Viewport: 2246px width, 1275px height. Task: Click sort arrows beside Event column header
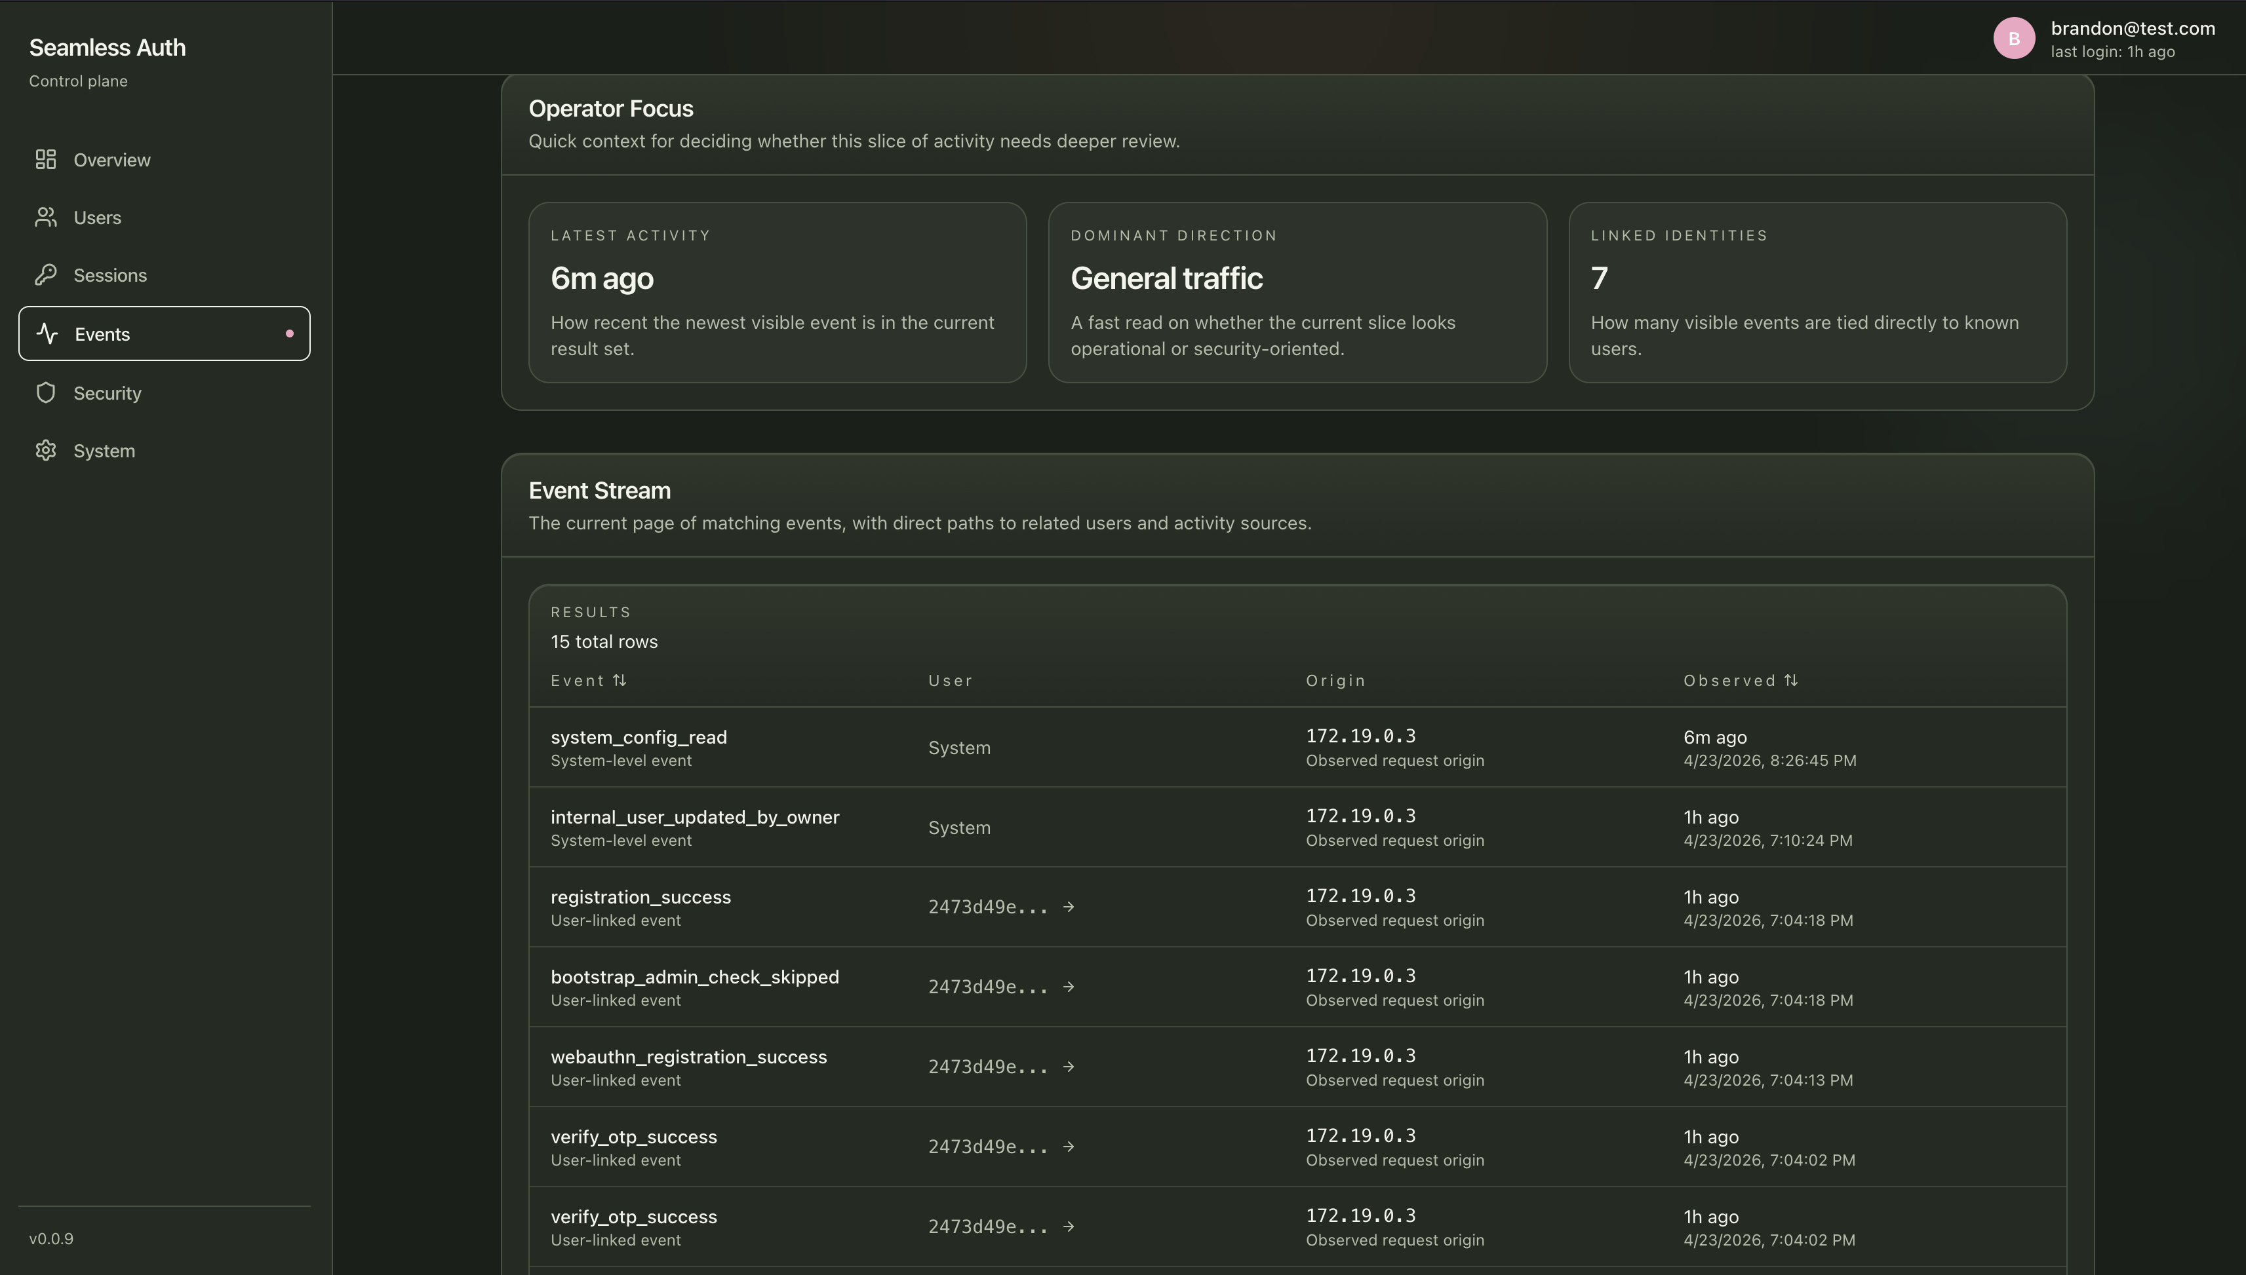(x=620, y=680)
